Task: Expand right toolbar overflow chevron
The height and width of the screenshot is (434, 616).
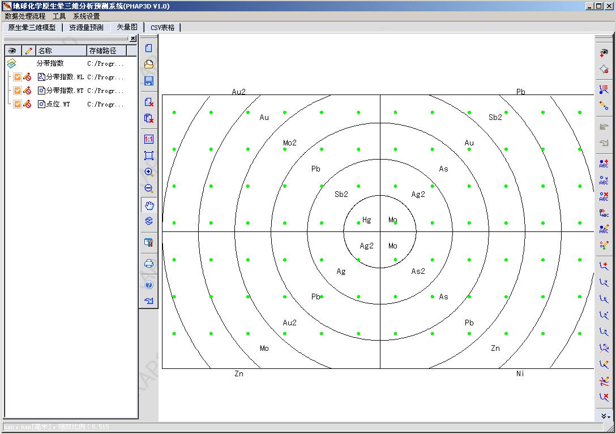Action: tap(605, 416)
